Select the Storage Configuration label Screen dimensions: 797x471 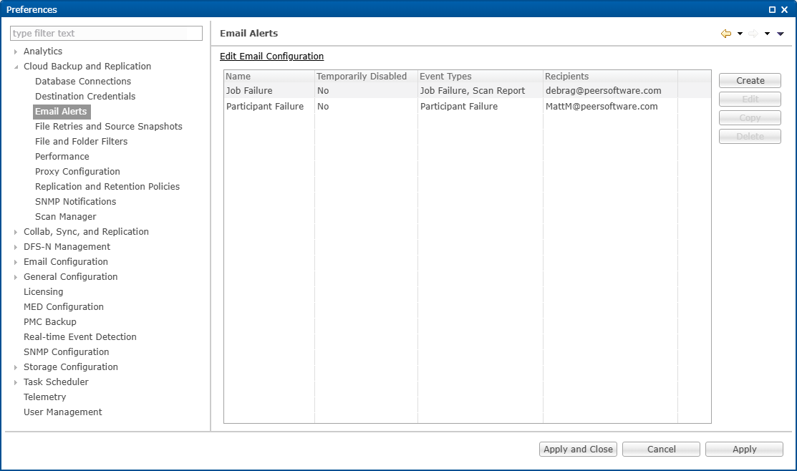pos(71,366)
